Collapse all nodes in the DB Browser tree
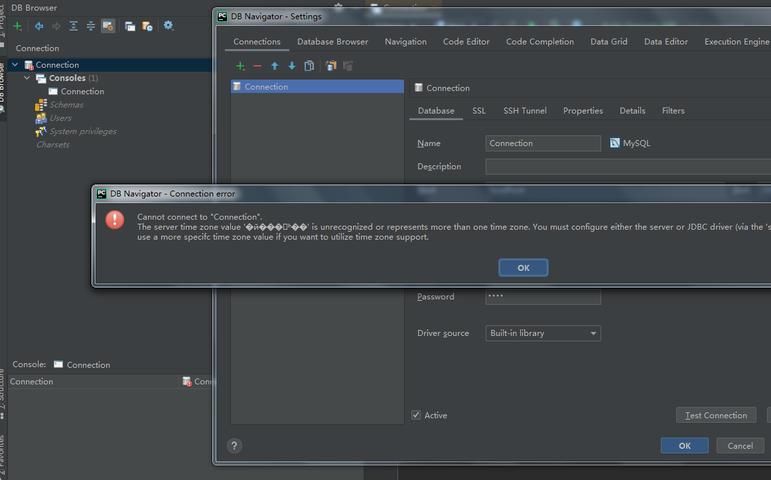 (x=90, y=26)
